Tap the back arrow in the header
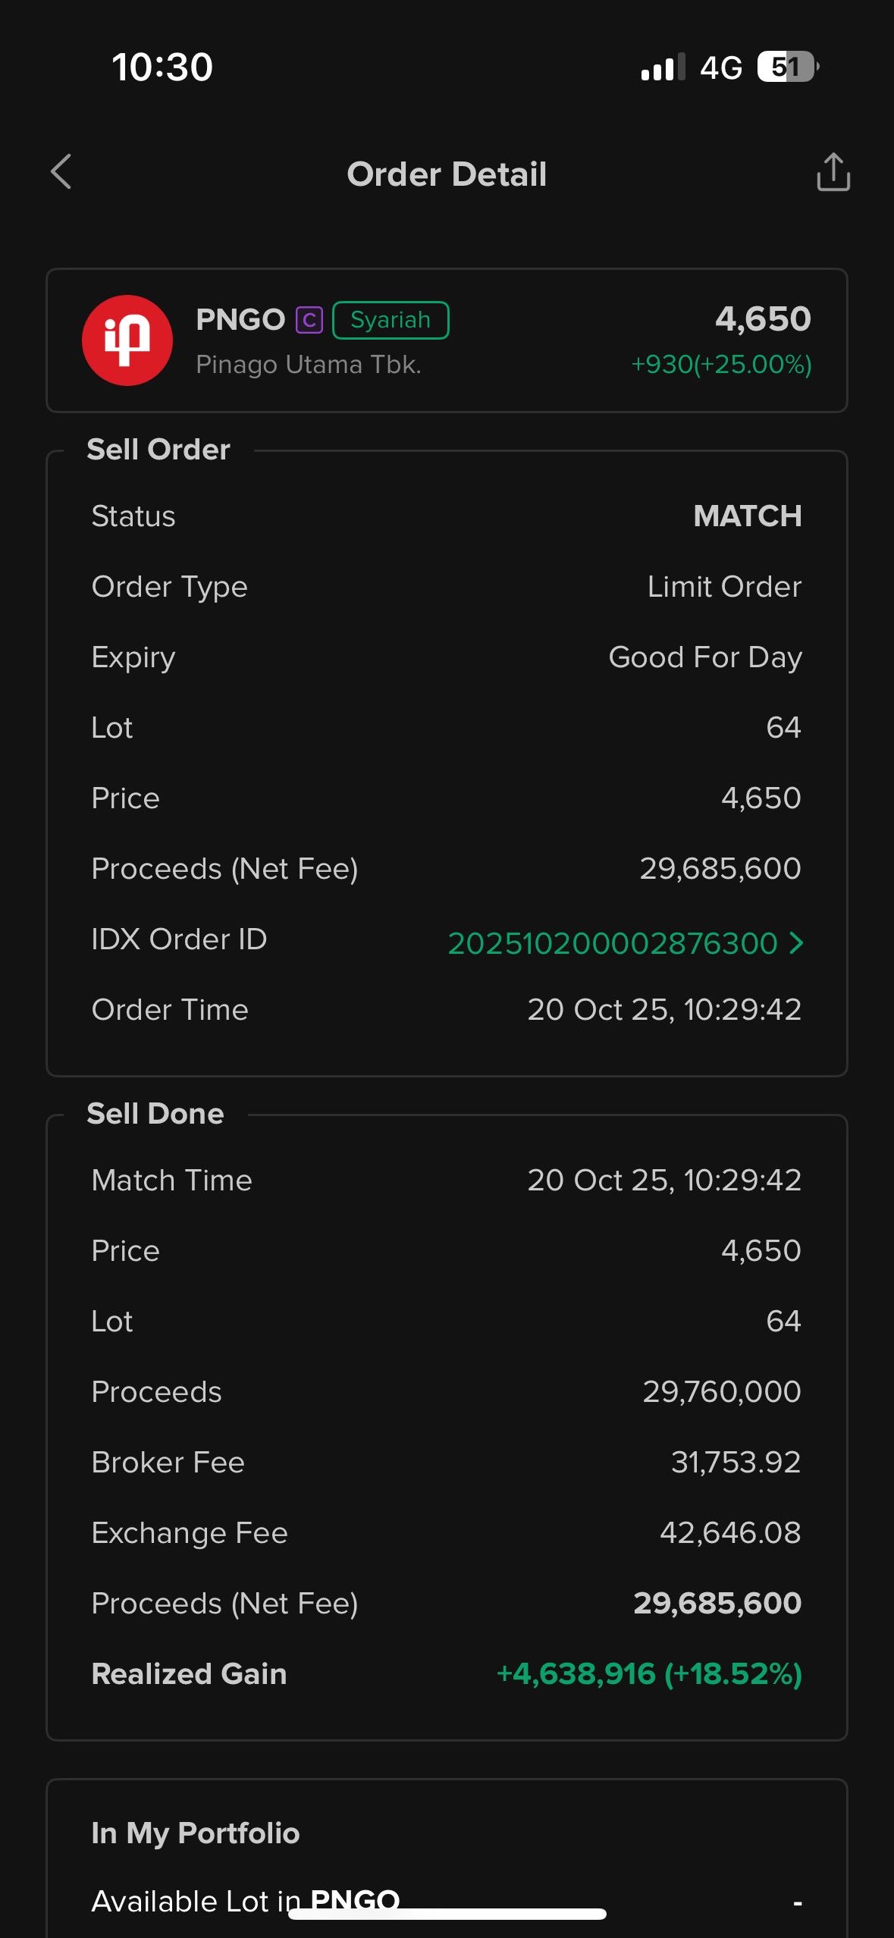 (x=61, y=172)
